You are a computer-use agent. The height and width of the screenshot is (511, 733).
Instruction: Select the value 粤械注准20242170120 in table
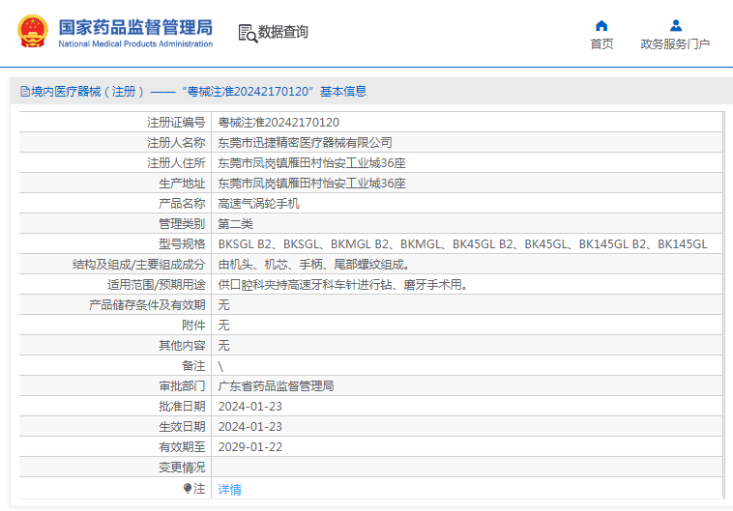[279, 123]
